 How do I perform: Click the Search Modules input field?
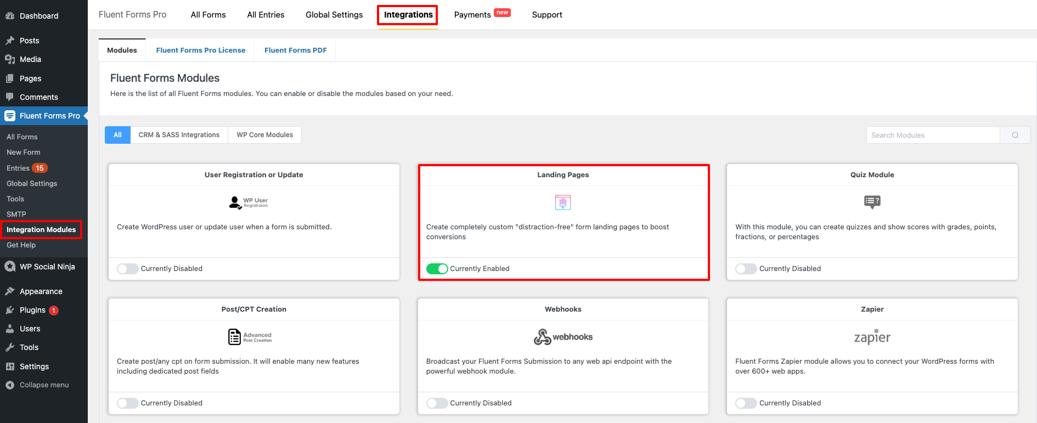pyautogui.click(x=933, y=135)
